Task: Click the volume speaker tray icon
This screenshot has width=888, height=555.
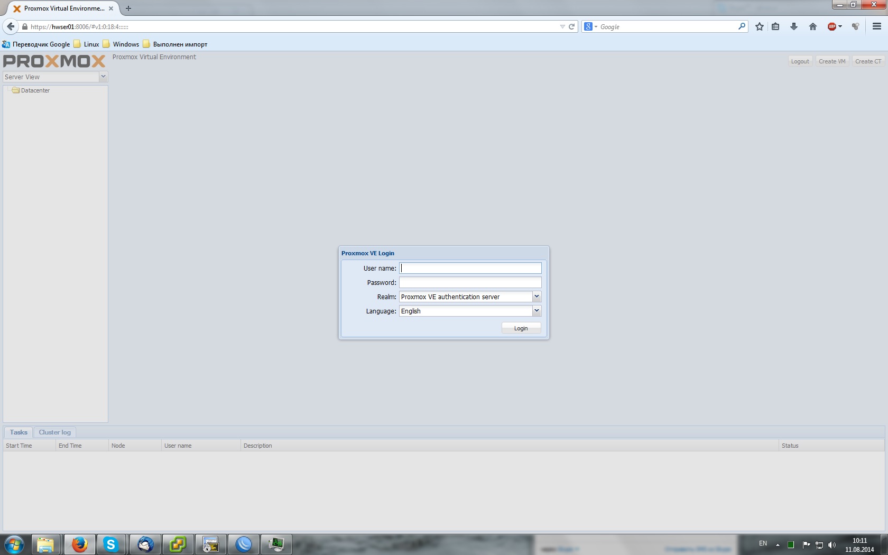Action: pyautogui.click(x=832, y=544)
